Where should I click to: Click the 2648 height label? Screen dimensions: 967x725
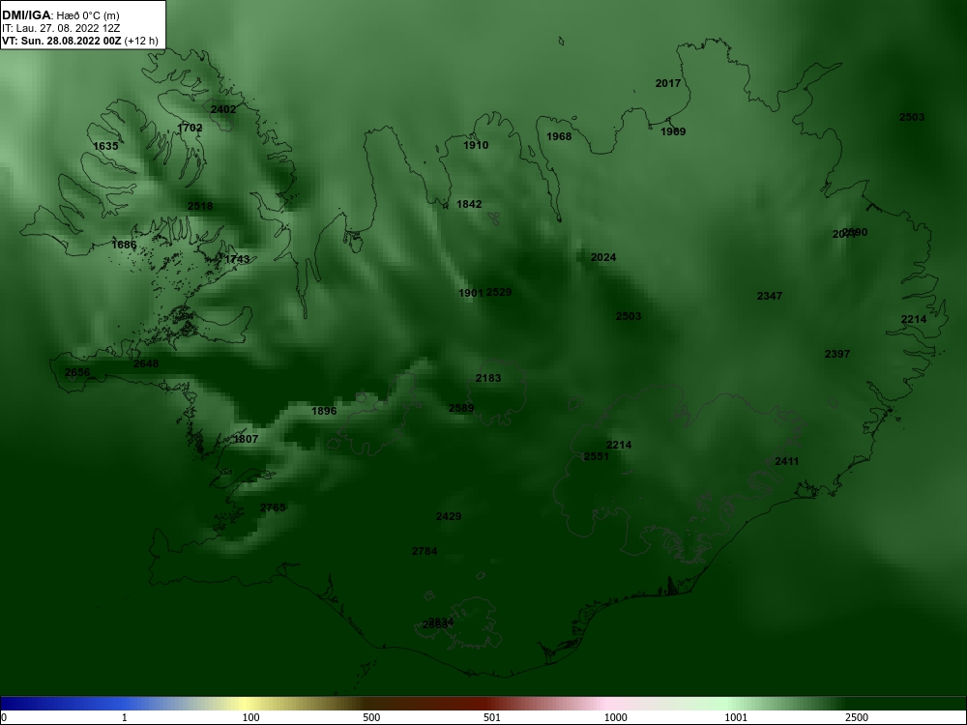(146, 363)
